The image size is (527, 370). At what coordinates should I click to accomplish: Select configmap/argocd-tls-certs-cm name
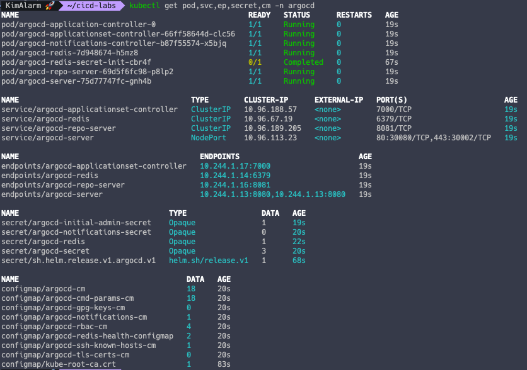[x=65, y=354]
